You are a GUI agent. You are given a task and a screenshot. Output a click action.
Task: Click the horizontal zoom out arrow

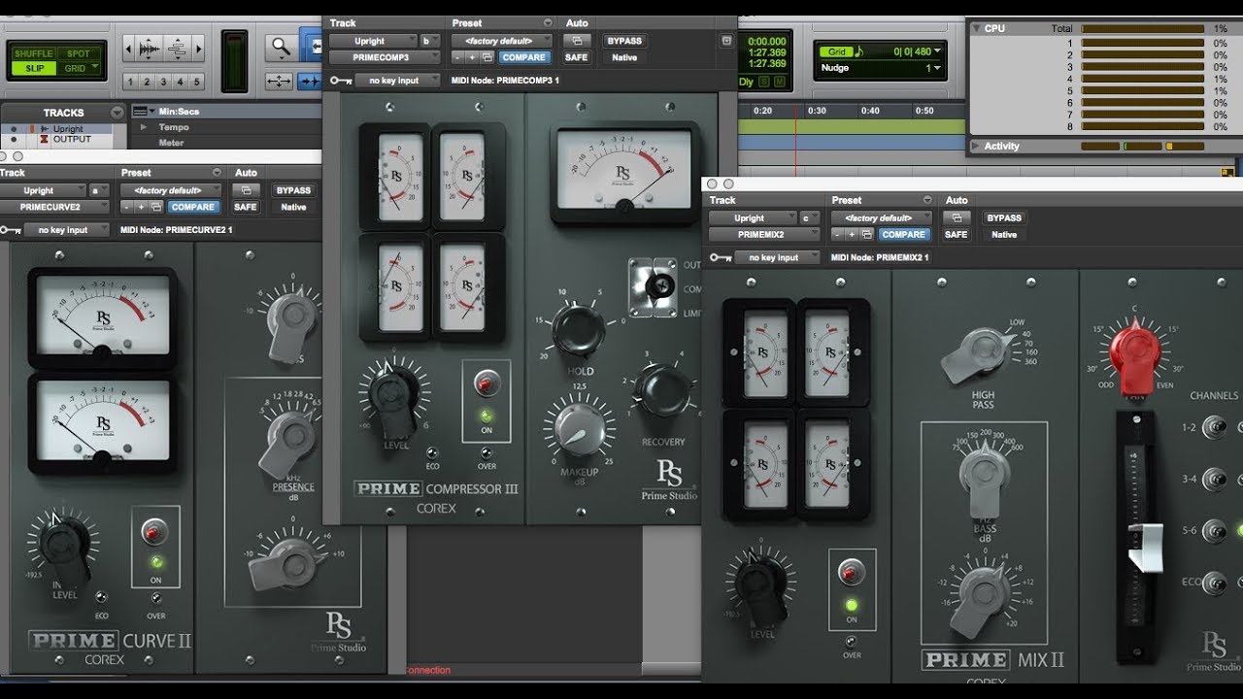point(130,48)
